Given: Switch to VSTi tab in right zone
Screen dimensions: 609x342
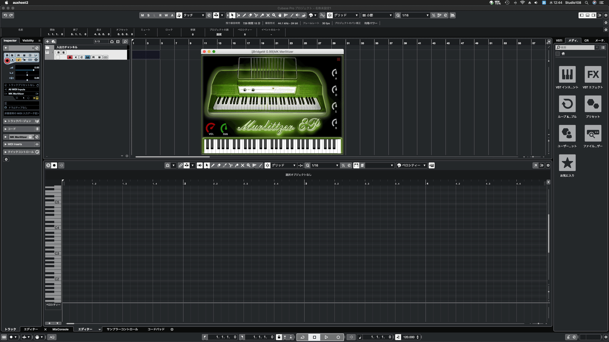Looking at the screenshot, I should 559,41.
